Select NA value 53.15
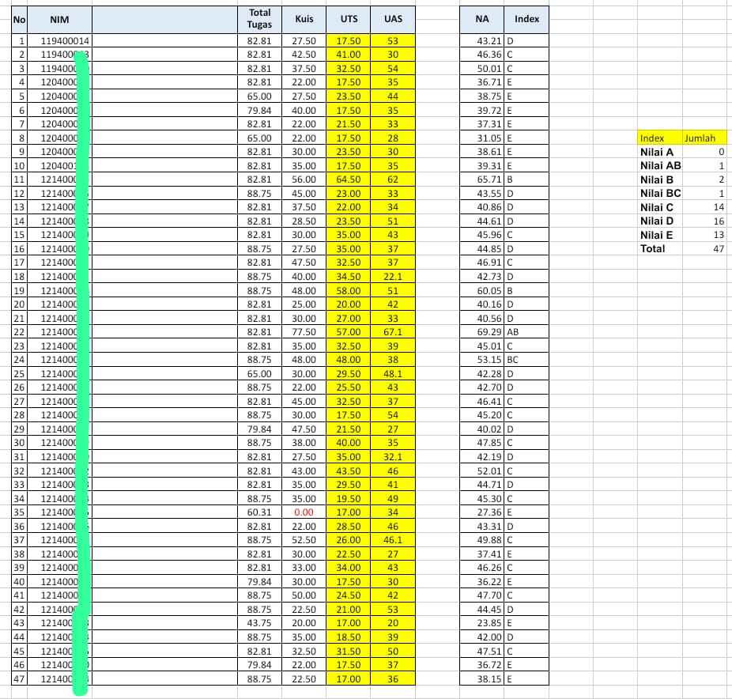 (x=489, y=360)
